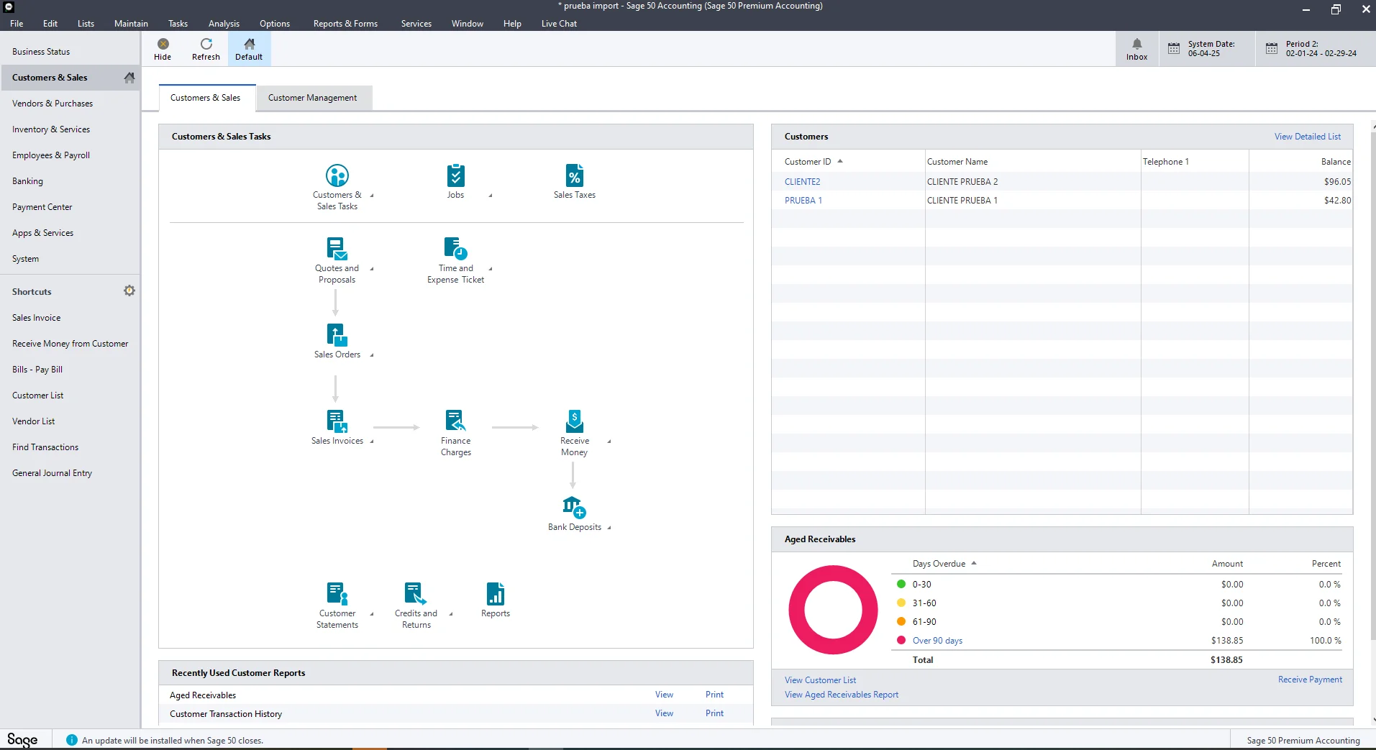Screen dimensions: 1376x750
Task: Expand the Customer Statements dropdown arrow
Action: [x=371, y=613]
